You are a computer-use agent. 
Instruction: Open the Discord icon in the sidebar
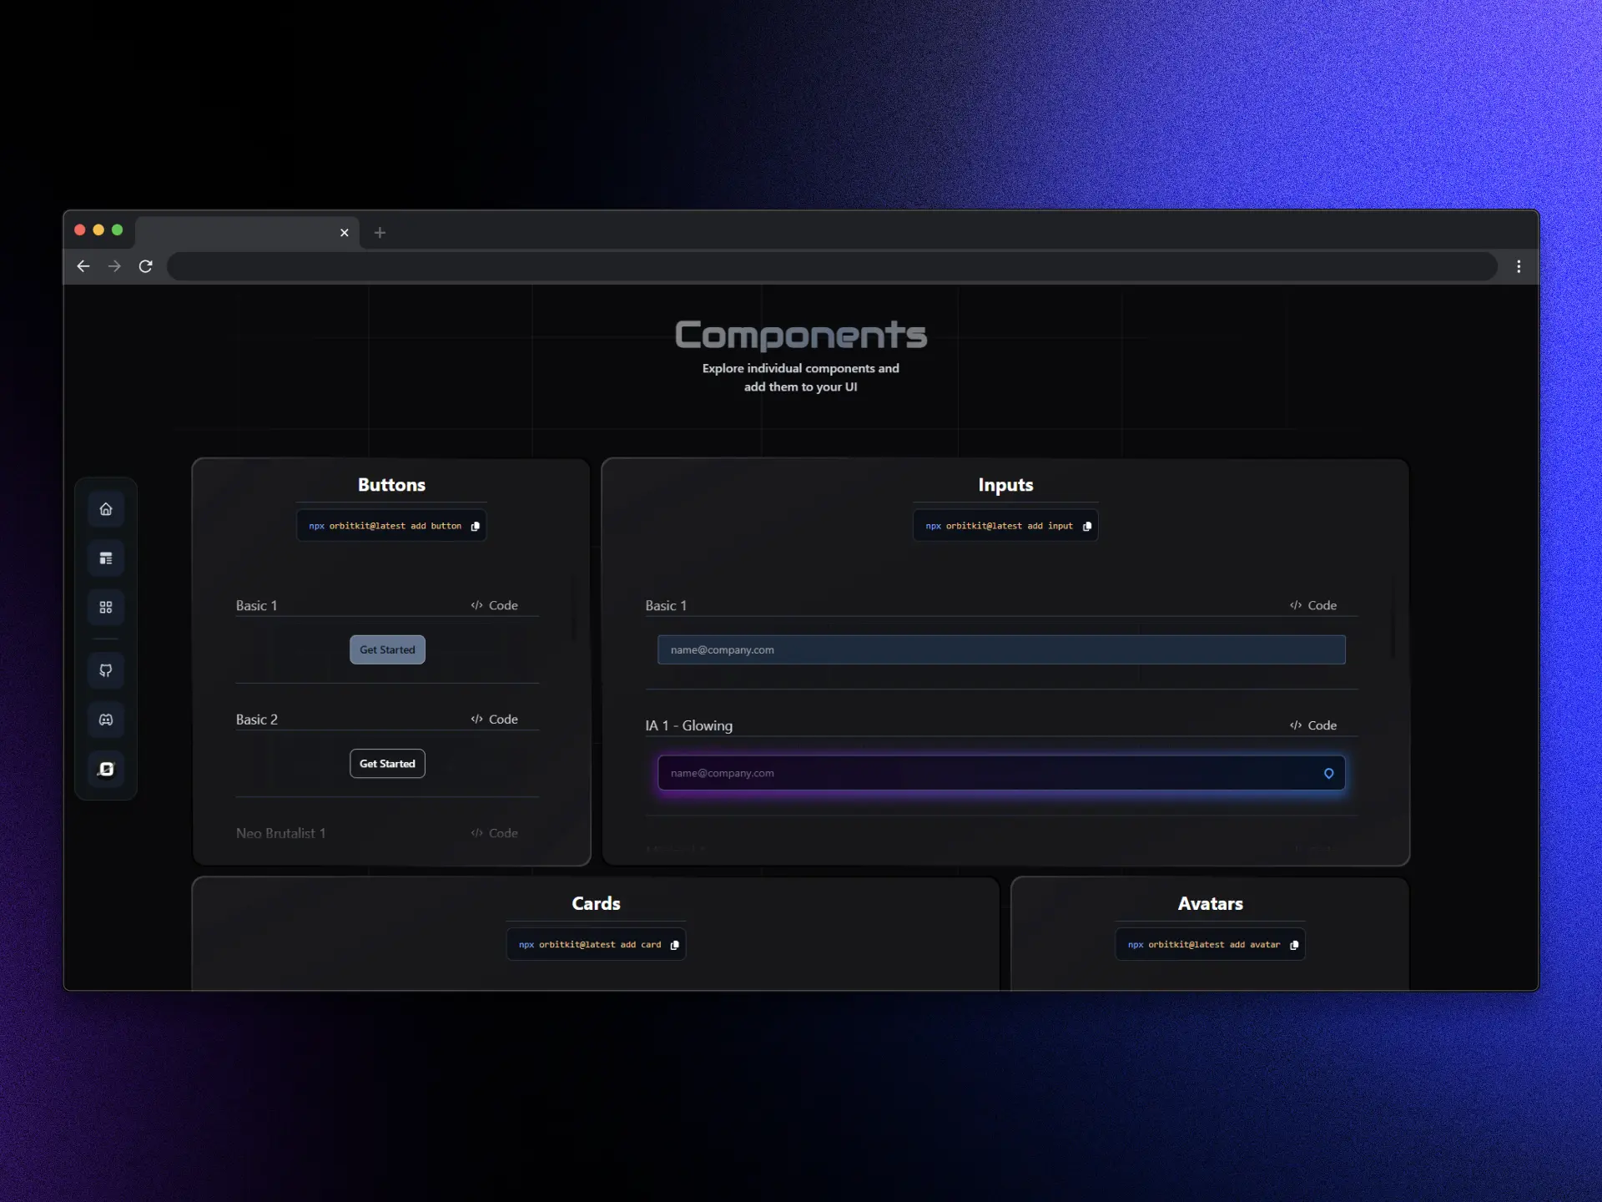[x=106, y=720]
